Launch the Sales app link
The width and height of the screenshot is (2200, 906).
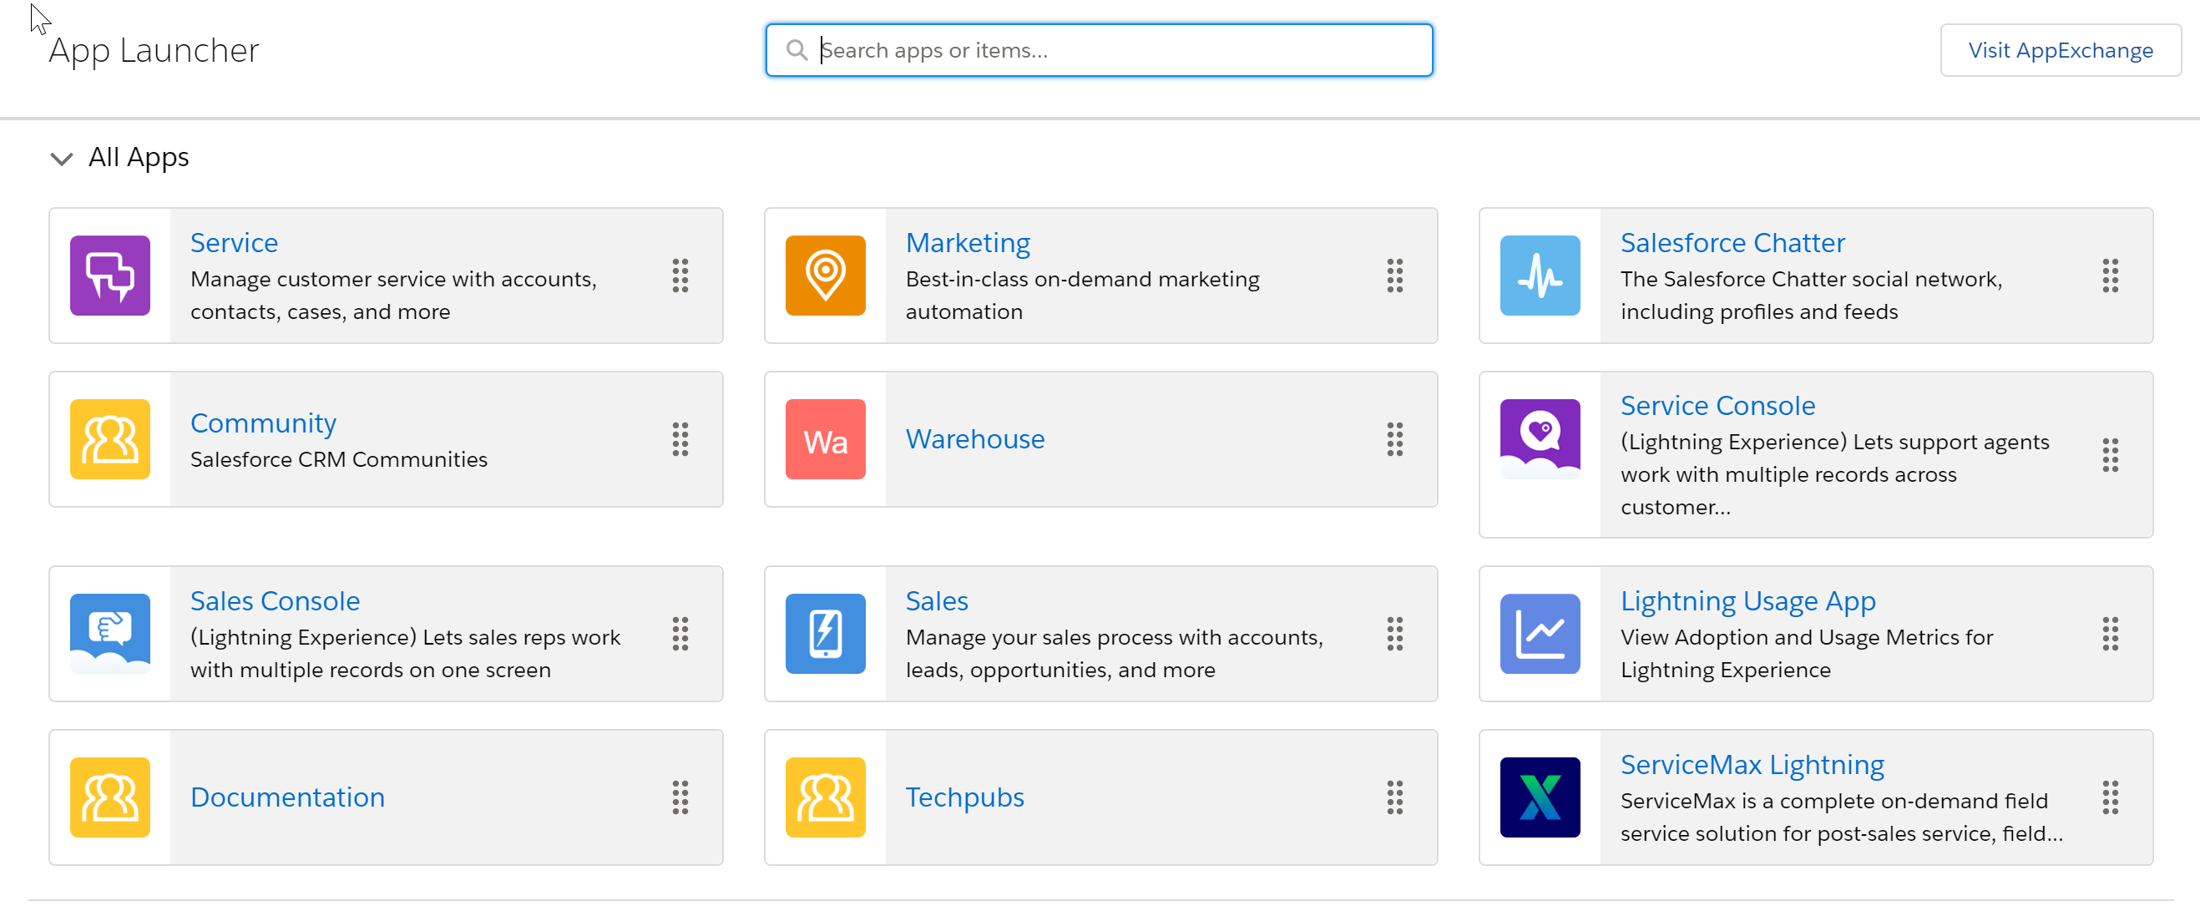(x=936, y=601)
